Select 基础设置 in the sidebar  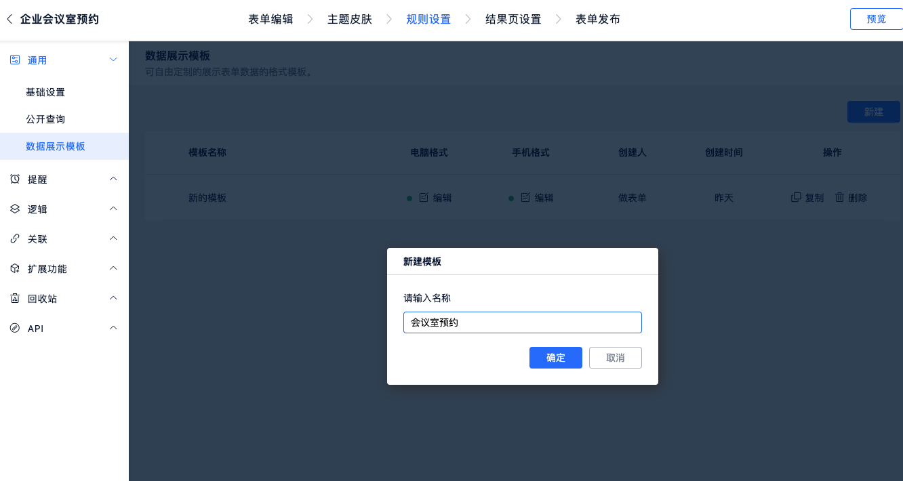click(x=45, y=92)
